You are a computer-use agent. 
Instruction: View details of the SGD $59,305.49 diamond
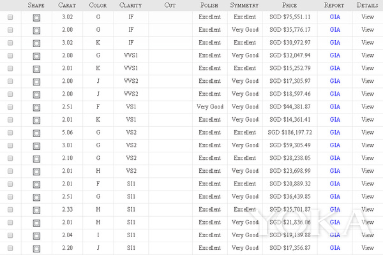(x=367, y=145)
